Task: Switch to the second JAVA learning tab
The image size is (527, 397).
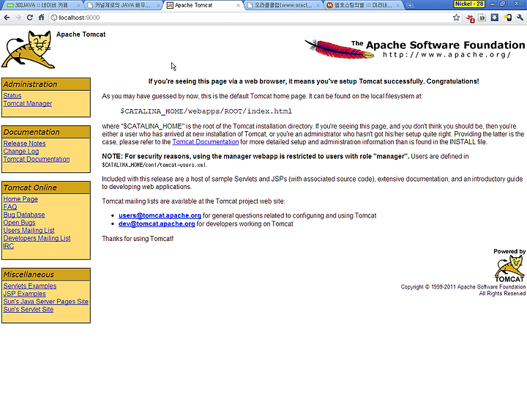Action: click(122, 5)
